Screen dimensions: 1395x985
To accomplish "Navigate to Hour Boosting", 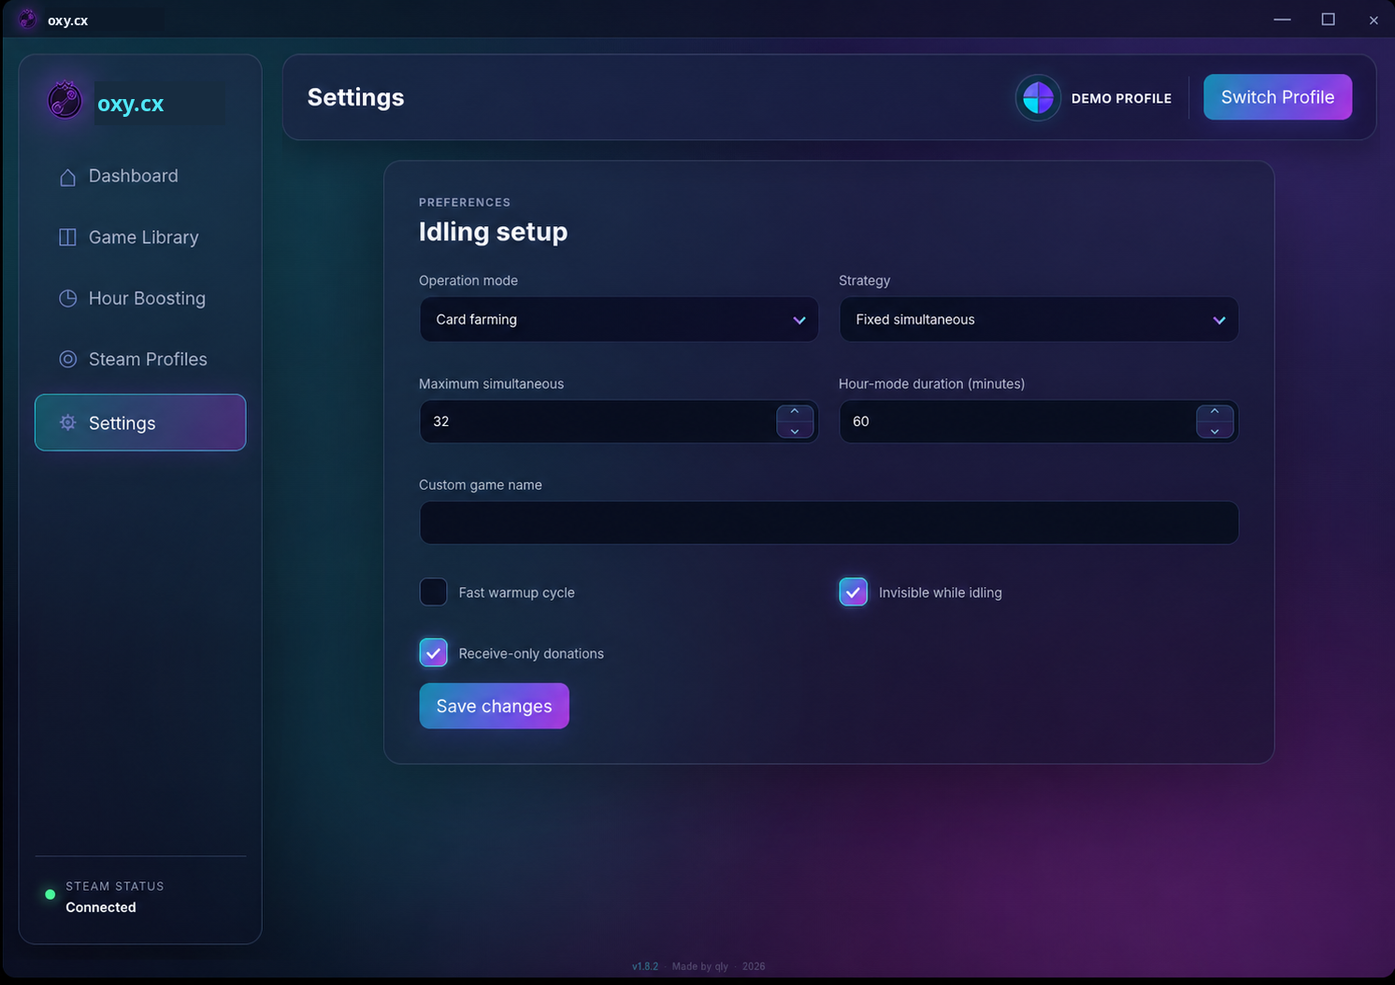I will 140,298.
